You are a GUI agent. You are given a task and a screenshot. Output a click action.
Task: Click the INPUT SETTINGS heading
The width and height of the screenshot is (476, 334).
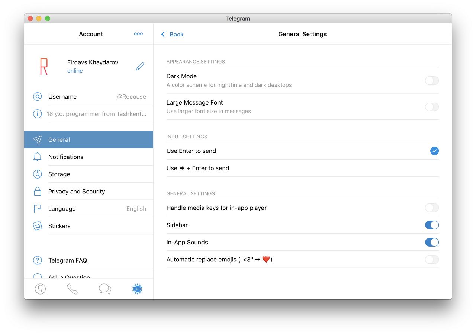187,137
